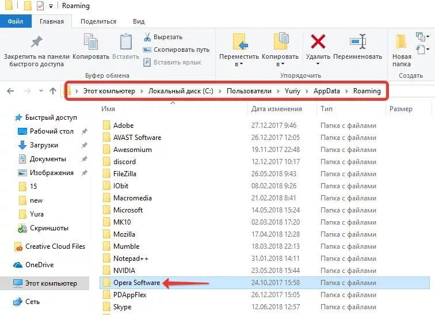Expand the chevron after Пользователи breadcrumb
Viewport: 435px width, 315px height.
(x=278, y=91)
